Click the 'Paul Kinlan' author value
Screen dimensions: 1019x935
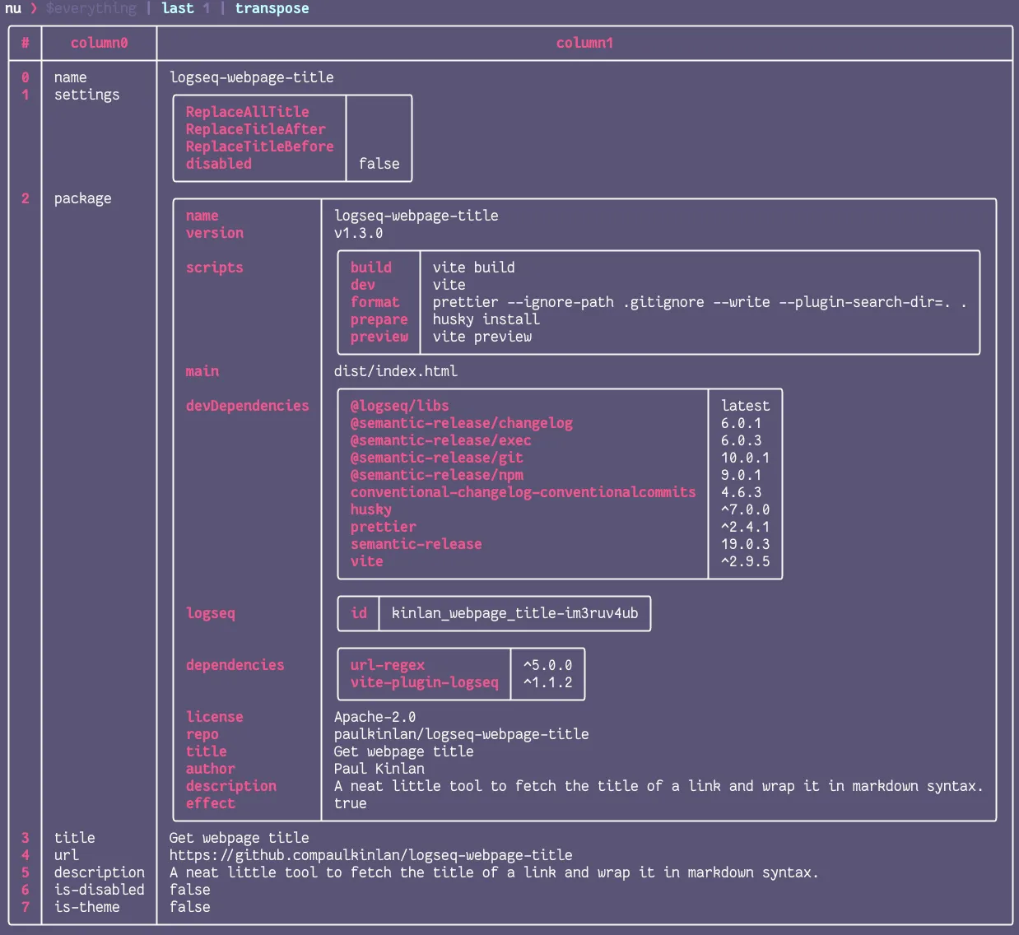pos(379,769)
